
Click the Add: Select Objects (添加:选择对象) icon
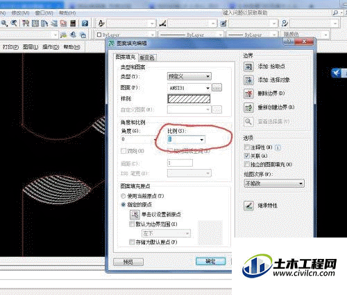point(248,80)
